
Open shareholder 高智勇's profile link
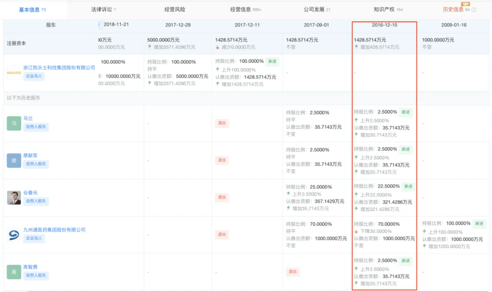[31, 267]
